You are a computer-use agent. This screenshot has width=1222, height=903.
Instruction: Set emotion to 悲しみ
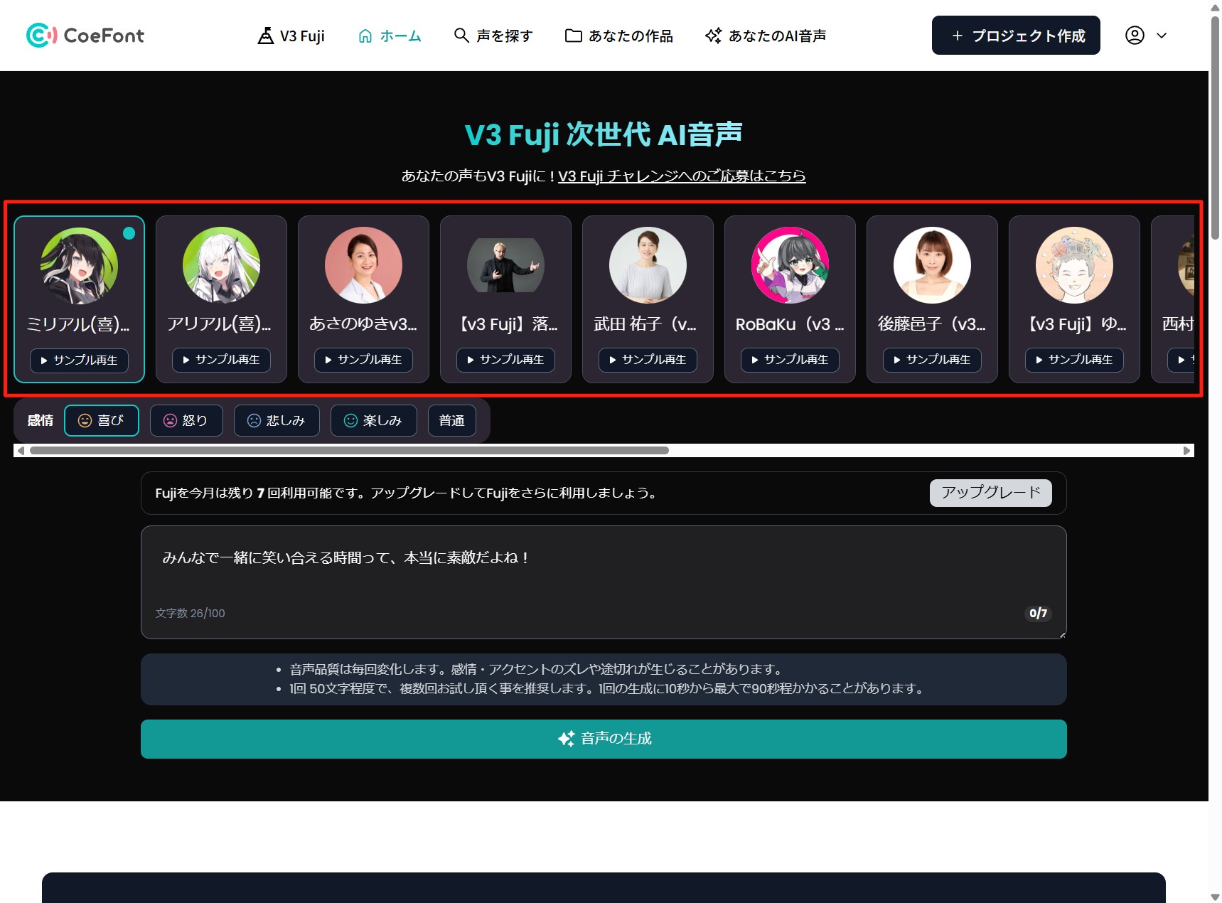[277, 420]
